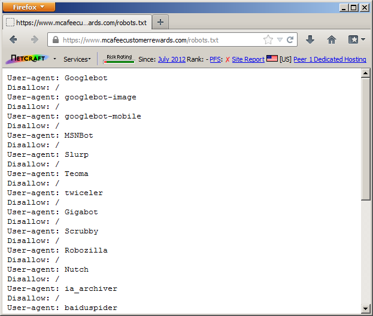This screenshot has height=316, width=373.
Task: Click the 'User-agent: MSNBot' line
Action: 50,135
